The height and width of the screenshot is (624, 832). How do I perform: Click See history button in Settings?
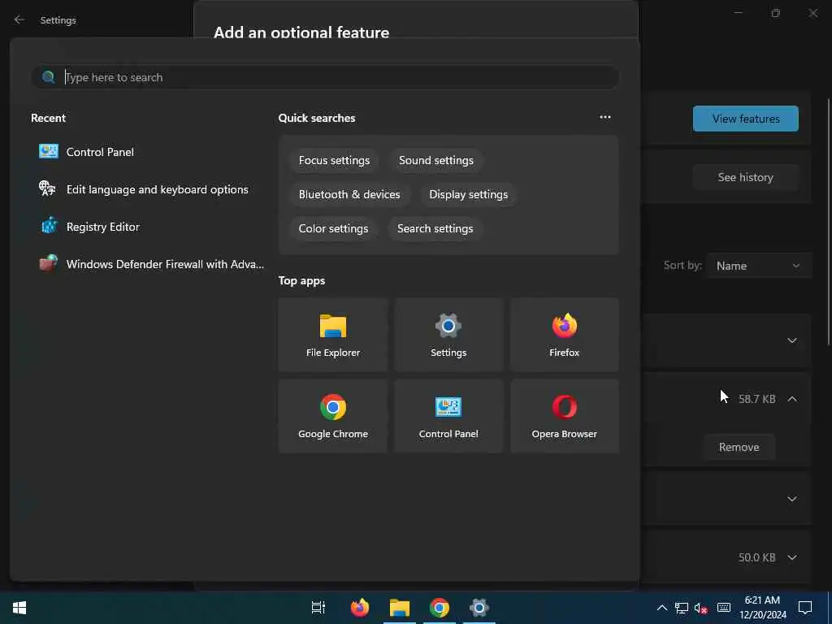pos(746,177)
